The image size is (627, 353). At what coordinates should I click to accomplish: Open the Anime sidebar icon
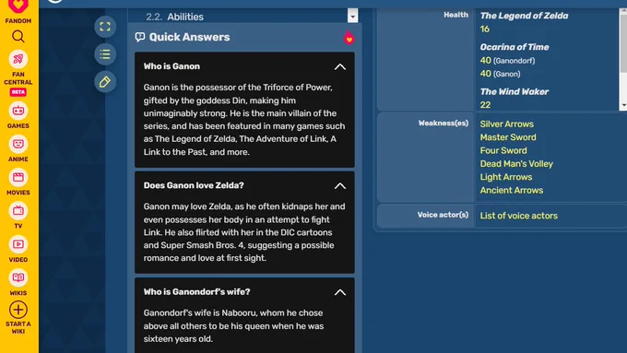point(18,144)
